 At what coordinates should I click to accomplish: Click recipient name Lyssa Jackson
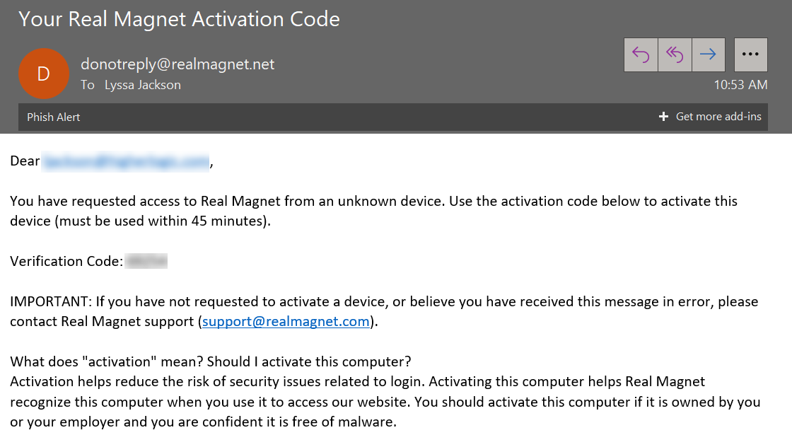142,85
